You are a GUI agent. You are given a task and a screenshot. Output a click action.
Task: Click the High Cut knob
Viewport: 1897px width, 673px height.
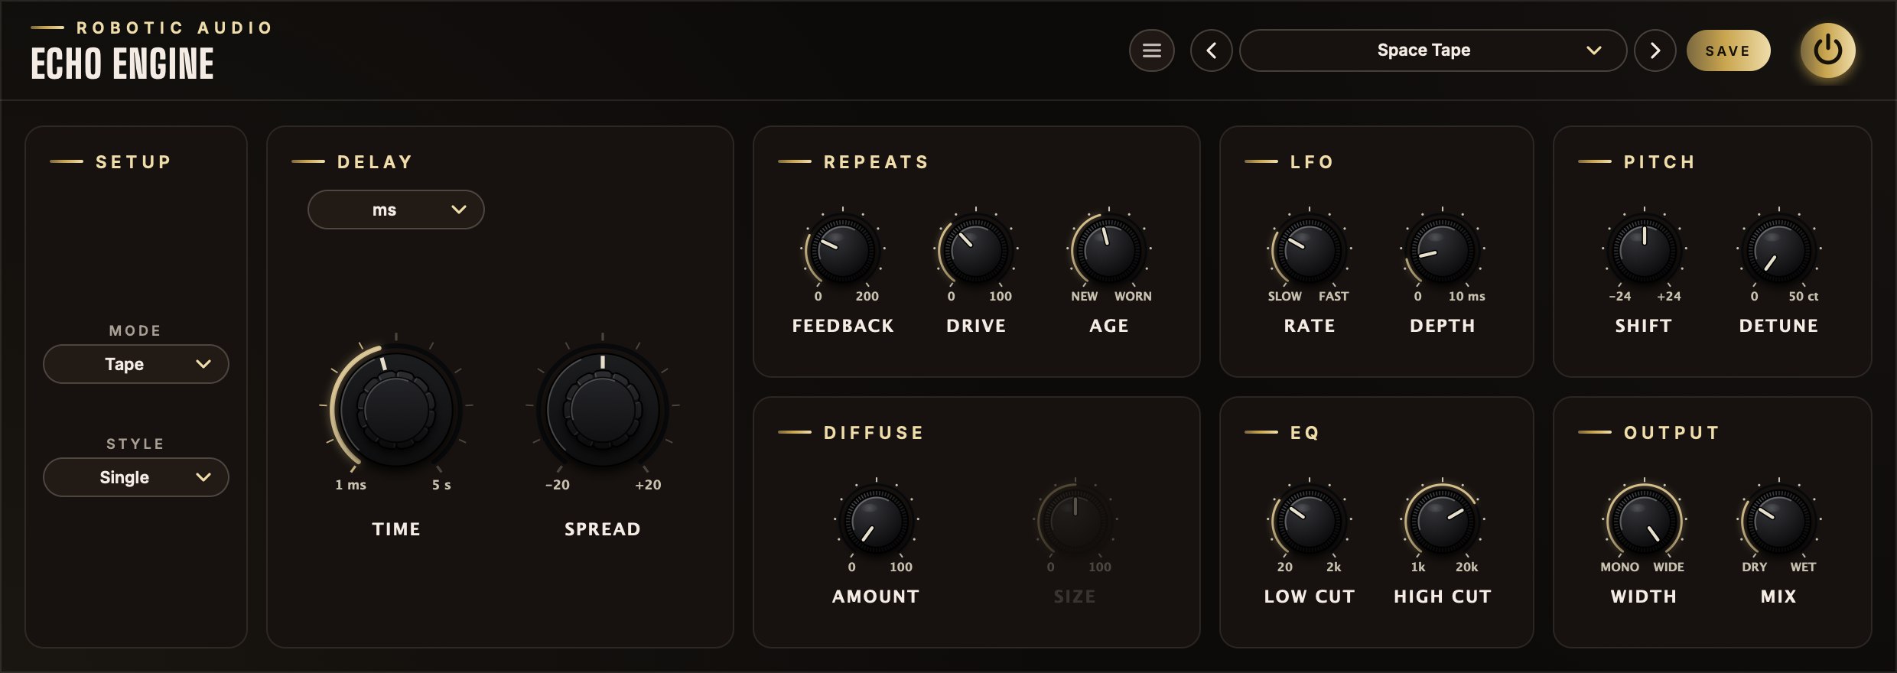(1443, 520)
